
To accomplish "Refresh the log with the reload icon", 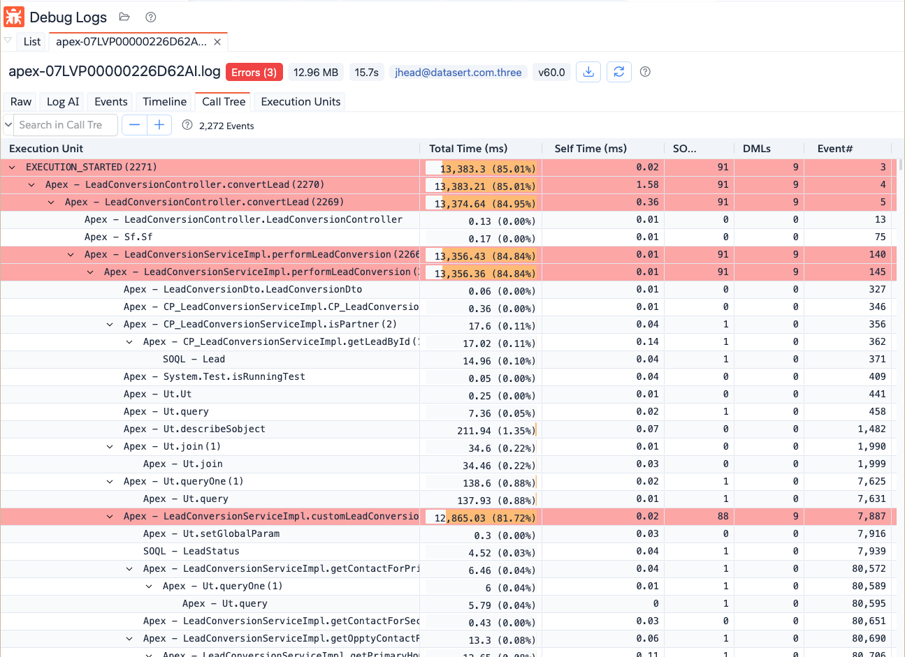I will 618,72.
